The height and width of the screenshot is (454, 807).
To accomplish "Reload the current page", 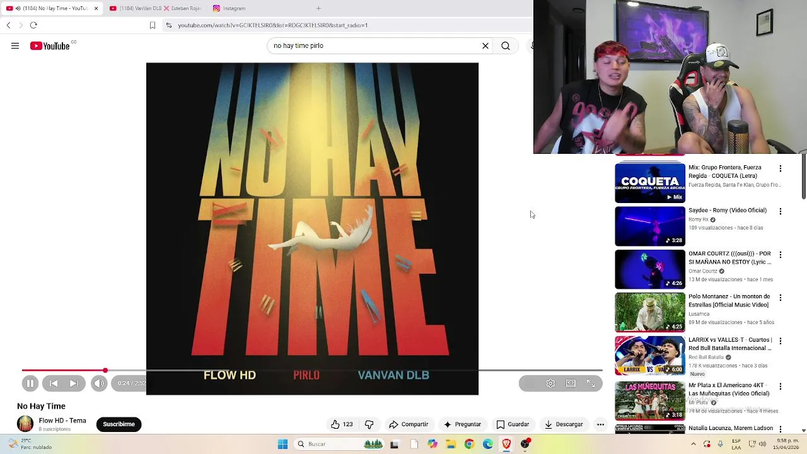I will tap(33, 25).
